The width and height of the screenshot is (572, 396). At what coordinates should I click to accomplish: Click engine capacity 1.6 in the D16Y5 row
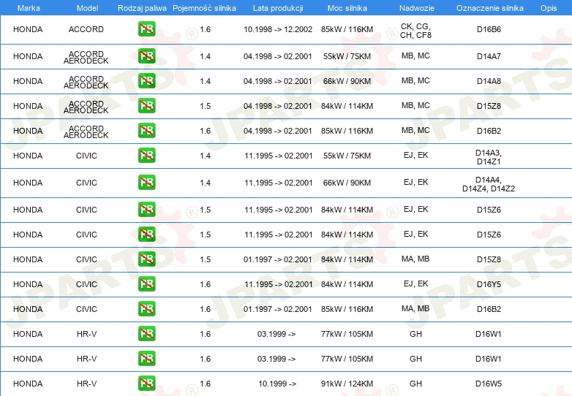point(205,284)
